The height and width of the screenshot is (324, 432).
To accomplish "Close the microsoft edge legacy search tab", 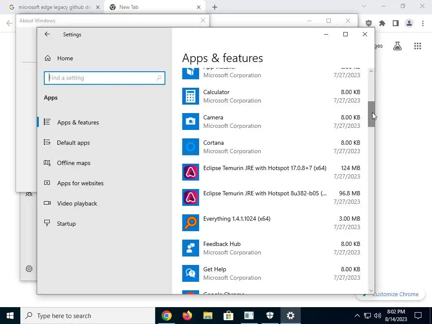I will click(x=98, y=7).
